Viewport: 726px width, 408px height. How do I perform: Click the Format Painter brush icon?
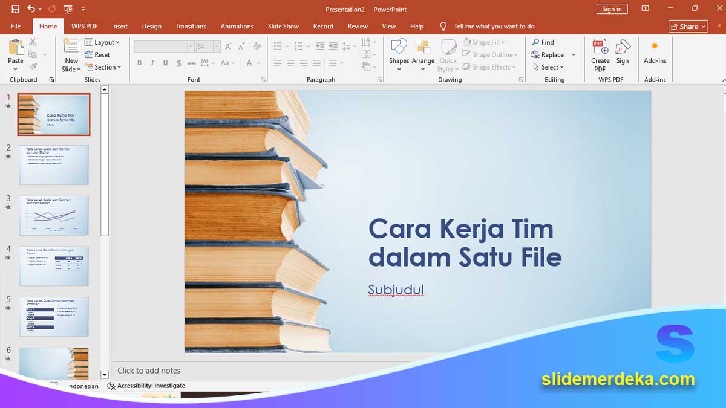click(33, 66)
